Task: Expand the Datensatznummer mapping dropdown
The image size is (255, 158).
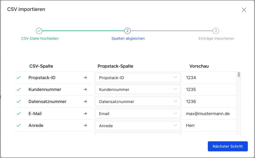Action: [x=138, y=102]
